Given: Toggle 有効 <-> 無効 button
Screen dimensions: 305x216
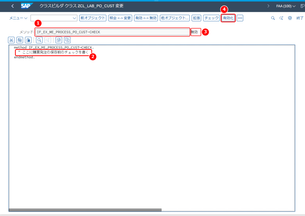Looking at the screenshot, I should tap(146, 18).
